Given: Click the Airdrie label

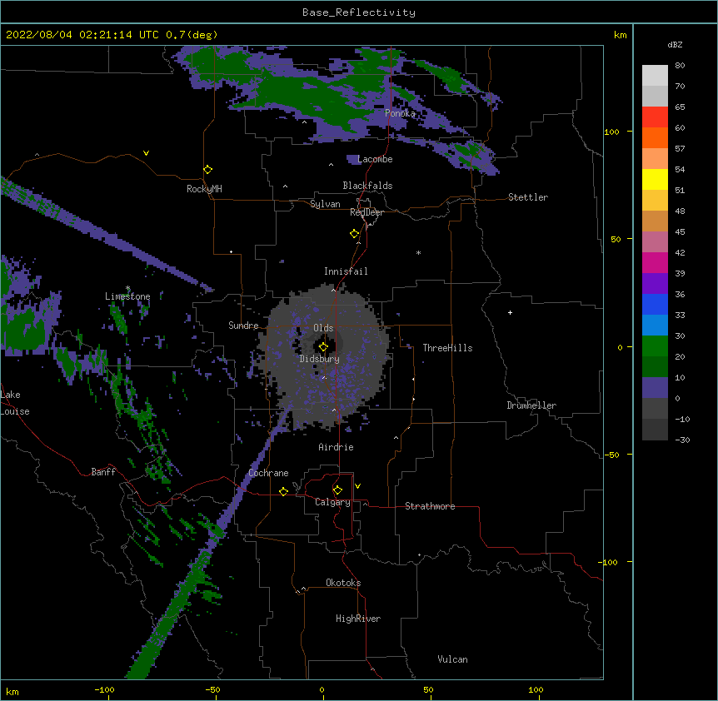Looking at the screenshot, I should coord(336,447).
